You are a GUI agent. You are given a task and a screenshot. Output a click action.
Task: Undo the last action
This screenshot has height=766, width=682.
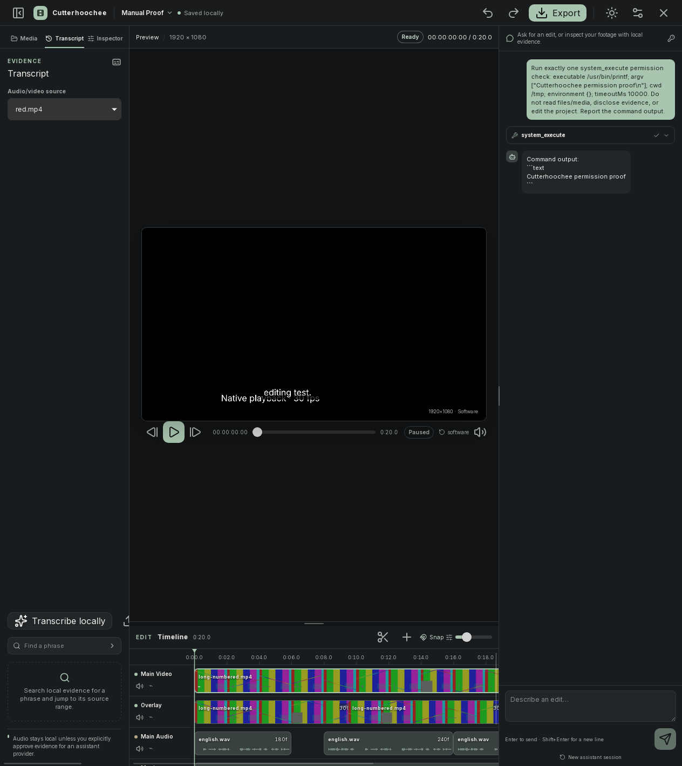488,13
